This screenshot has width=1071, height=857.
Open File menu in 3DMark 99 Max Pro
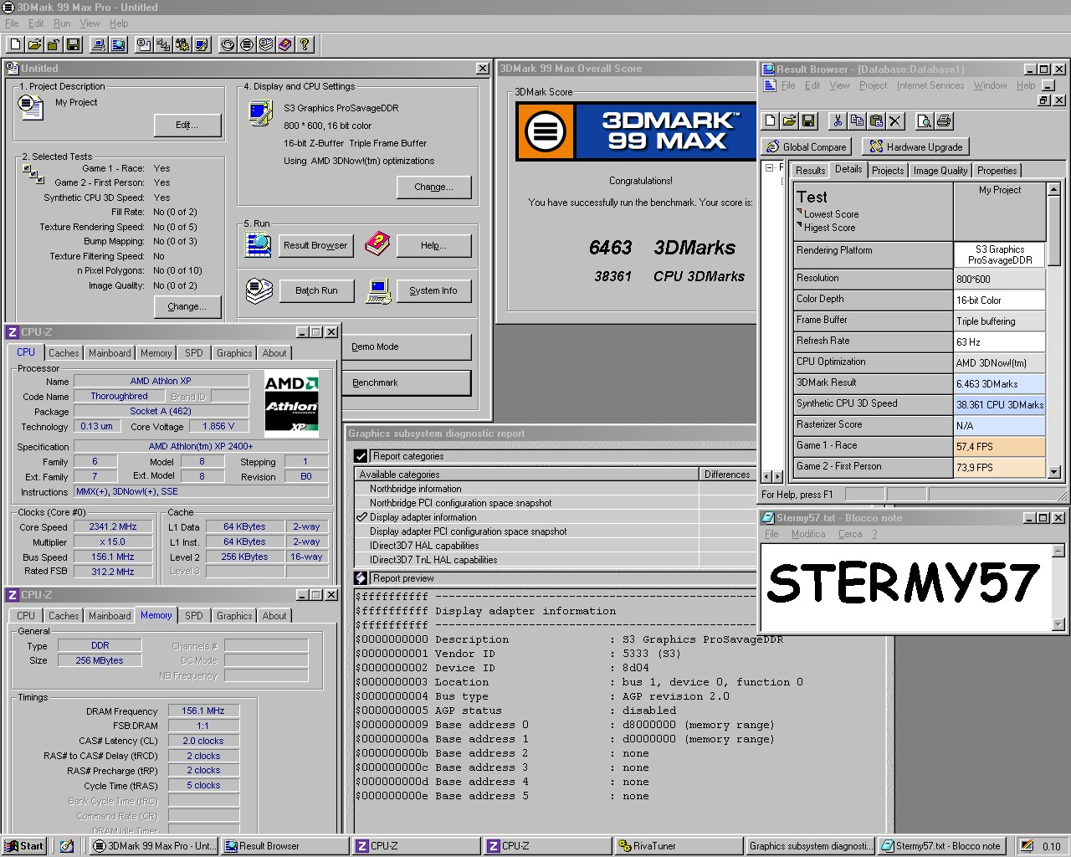[12, 23]
